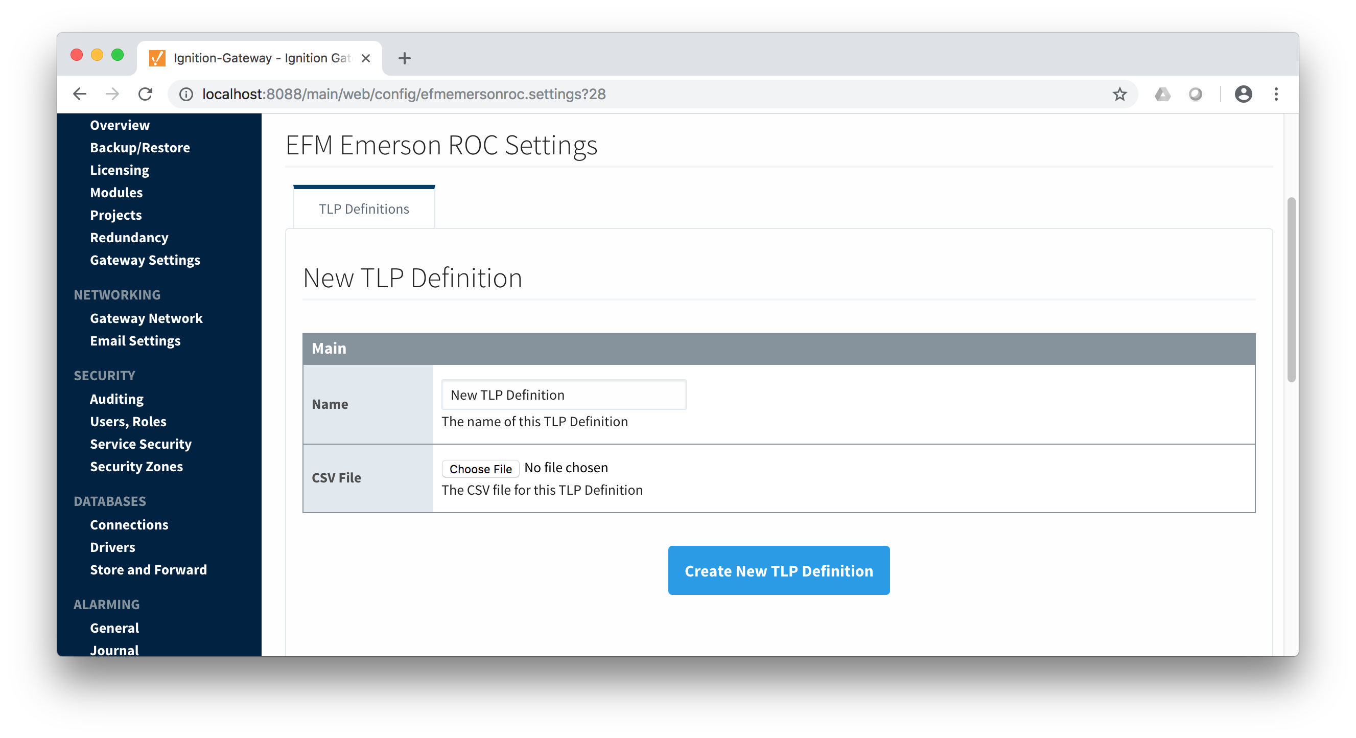Image resolution: width=1356 pixels, height=738 pixels.
Task: Click 'The CSV file for this TLP Definition' text
Action: (x=542, y=490)
